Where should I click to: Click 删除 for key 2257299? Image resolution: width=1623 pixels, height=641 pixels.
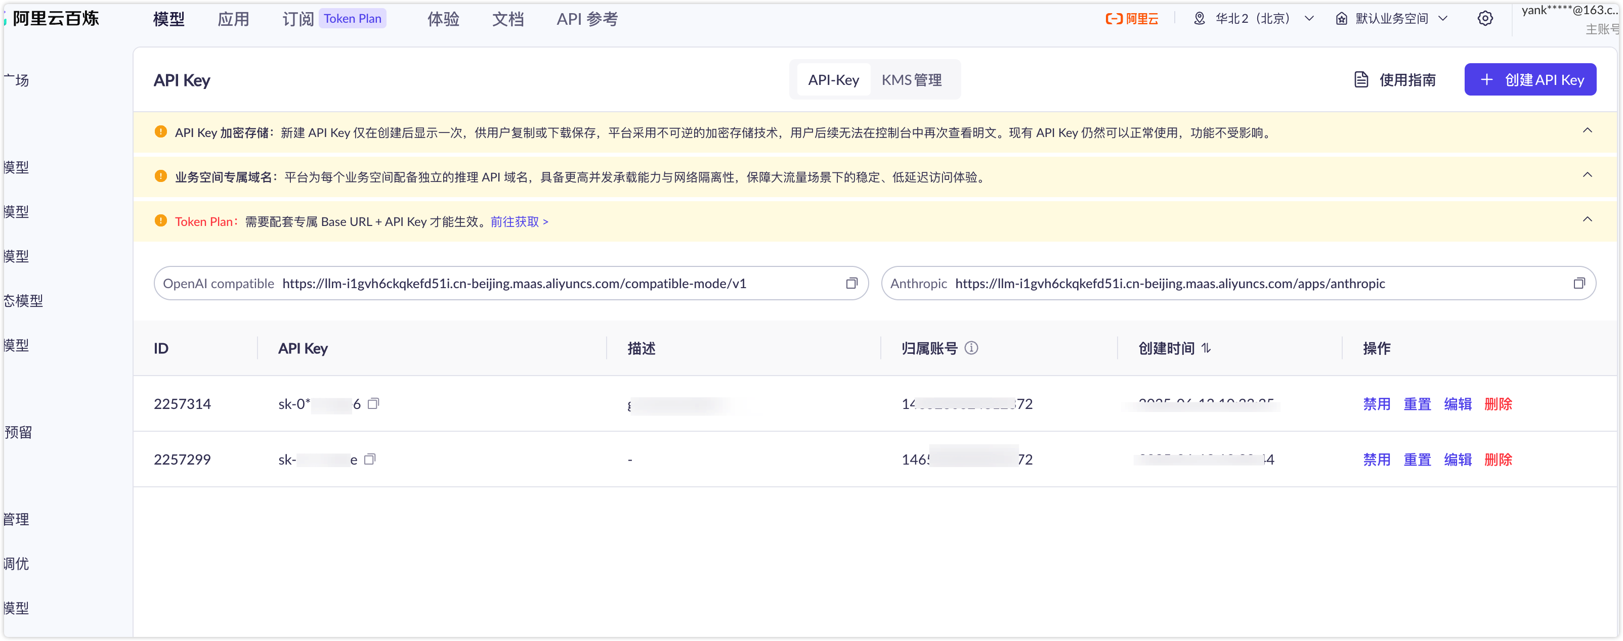(x=1498, y=460)
